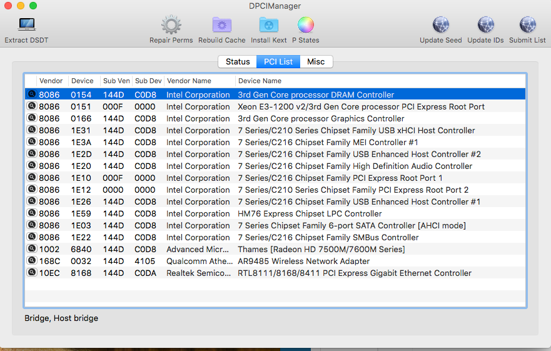Select the 6-port SATA Controller [AHCI mode] row

pyautogui.click(x=275, y=225)
